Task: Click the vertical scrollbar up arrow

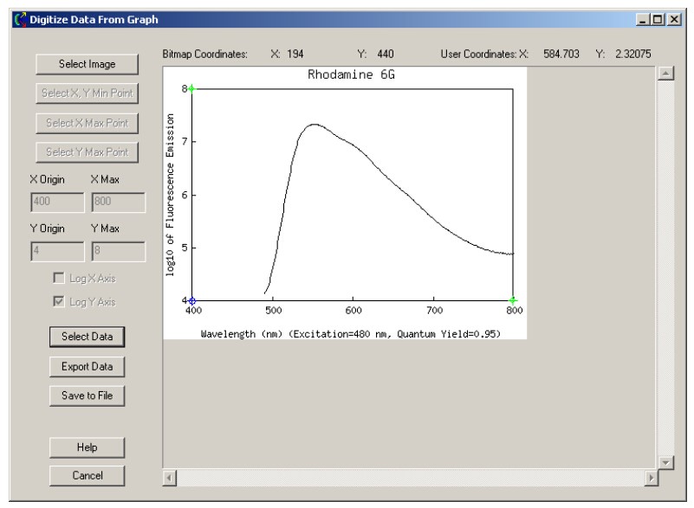Action: tap(665, 73)
